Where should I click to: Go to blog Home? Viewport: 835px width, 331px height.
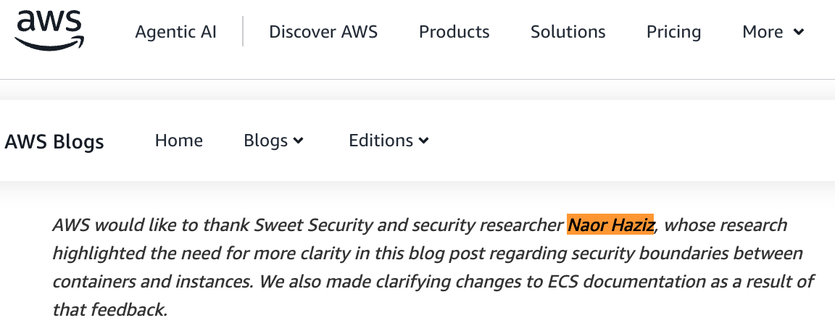[179, 141]
